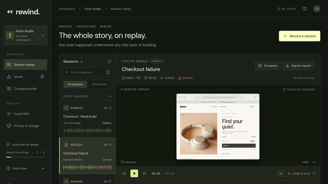The image size is (328, 184).
Task: Click the saved recordings progress bar
Action: pos(25,157)
